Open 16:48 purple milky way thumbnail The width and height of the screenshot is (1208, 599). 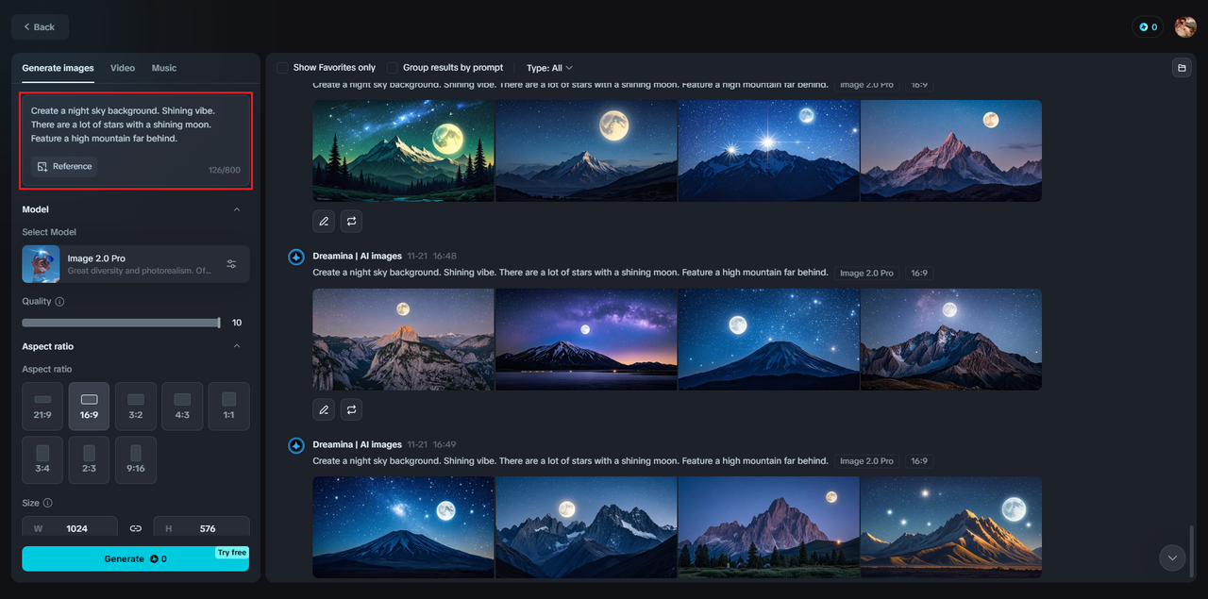point(586,340)
